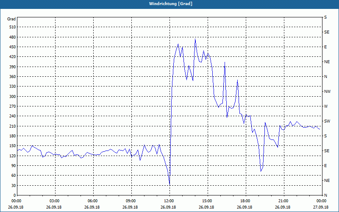Click the 26.09.18 date under 06:00
339x212 pixels.
click(x=92, y=207)
